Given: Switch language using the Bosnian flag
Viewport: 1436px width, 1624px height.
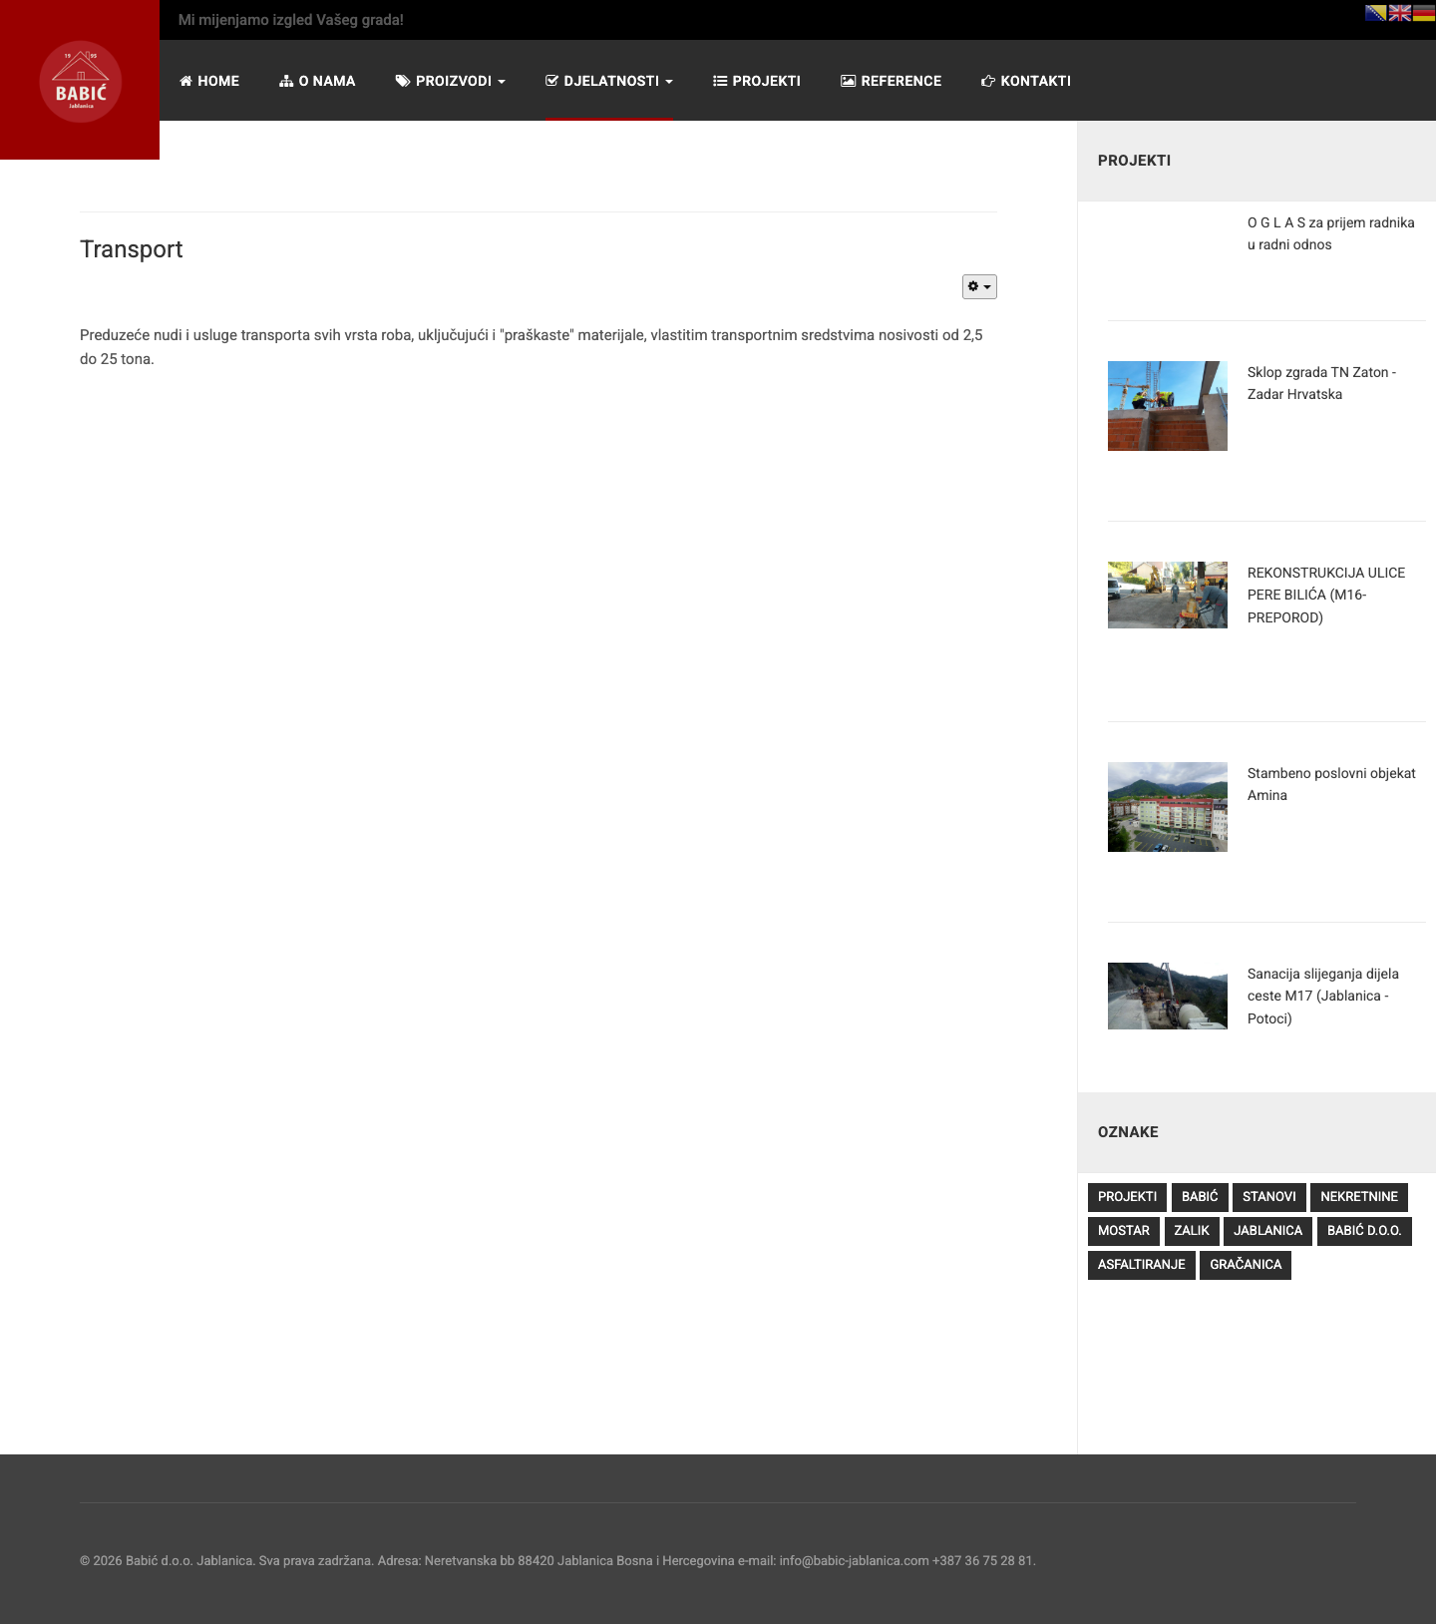Looking at the screenshot, I should click(x=1376, y=13).
